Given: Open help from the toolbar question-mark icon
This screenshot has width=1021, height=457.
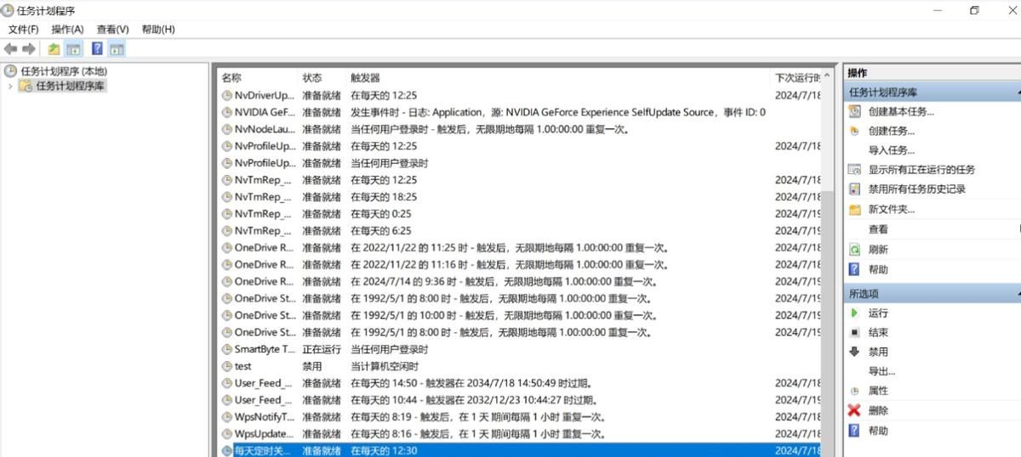Looking at the screenshot, I should point(97,49).
